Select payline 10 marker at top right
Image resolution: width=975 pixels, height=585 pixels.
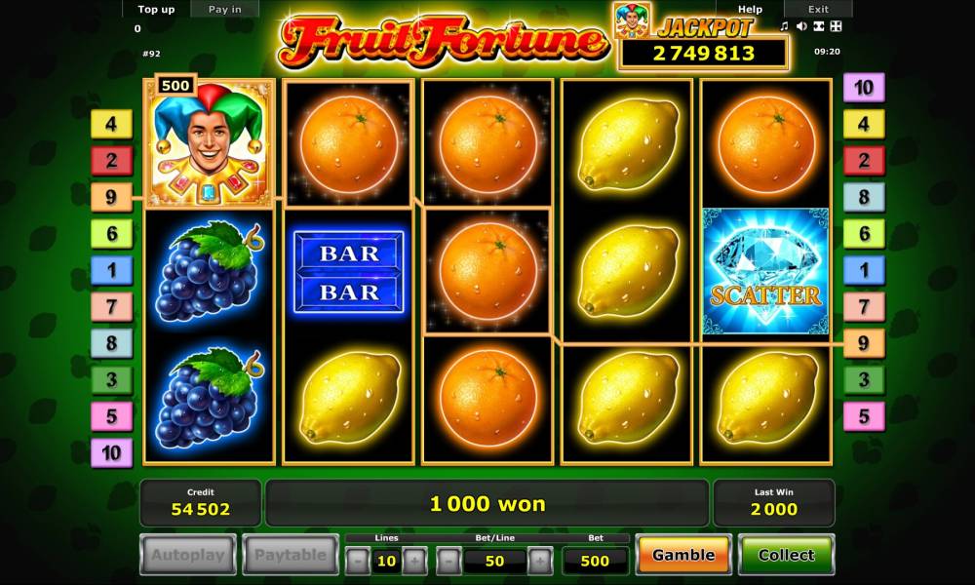[864, 88]
